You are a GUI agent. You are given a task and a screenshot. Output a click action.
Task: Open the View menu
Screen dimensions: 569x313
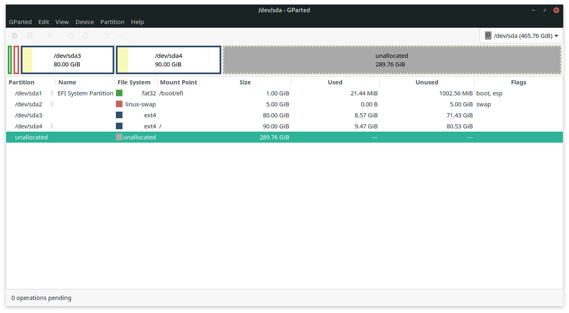click(62, 22)
